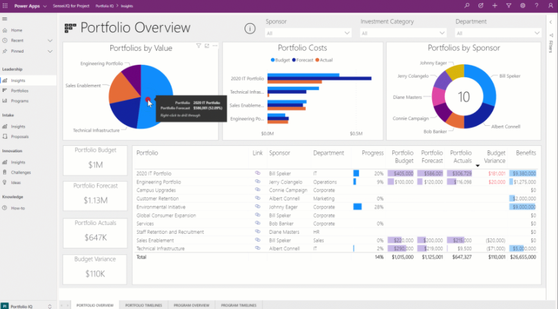
Task: Open Proposals under Intake
Action: click(x=19, y=137)
